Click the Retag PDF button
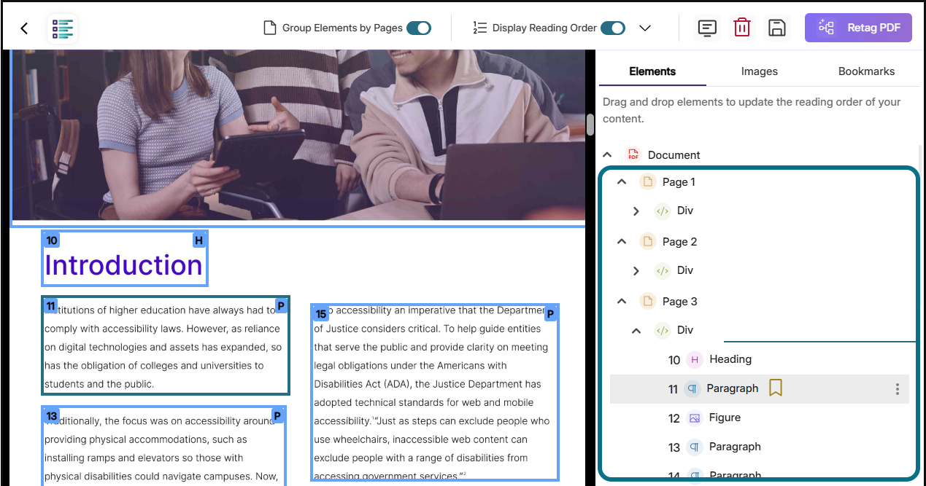The width and height of the screenshot is (926, 486). coord(858,28)
